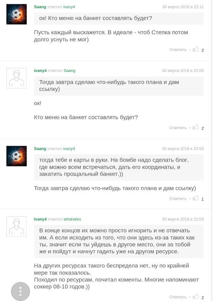This screenshot has height=301, width=219.
Task: Open artsinalex profile link in bottom comment
Action: pyautogui.click(x=72, y=219)
